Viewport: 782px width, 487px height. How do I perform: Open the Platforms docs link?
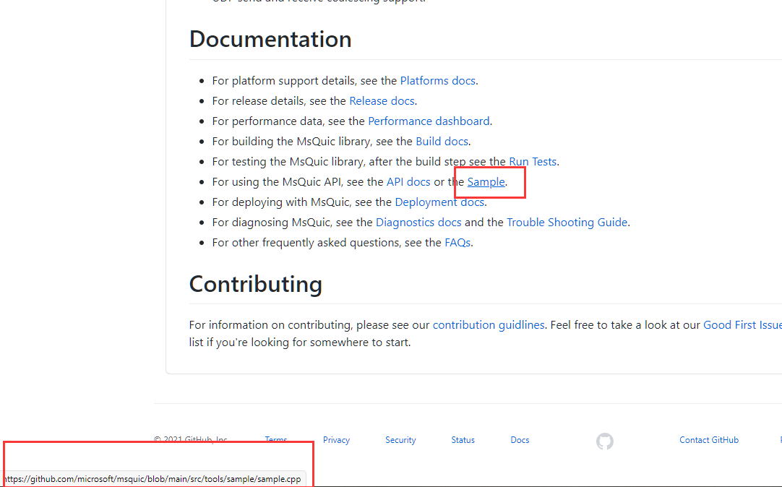(x=437, y=80)
